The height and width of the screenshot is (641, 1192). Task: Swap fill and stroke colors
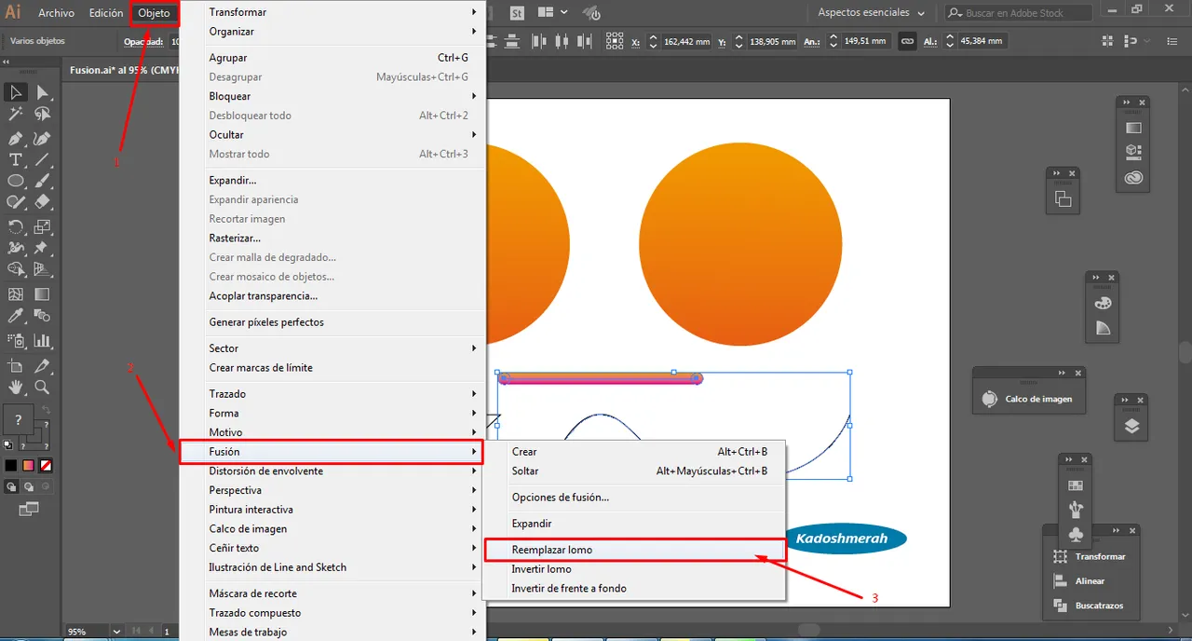pos(46,410)
